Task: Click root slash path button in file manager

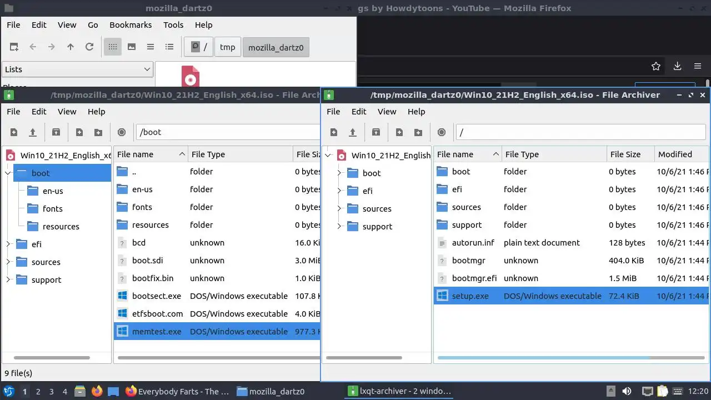Action: click(199, 47)
